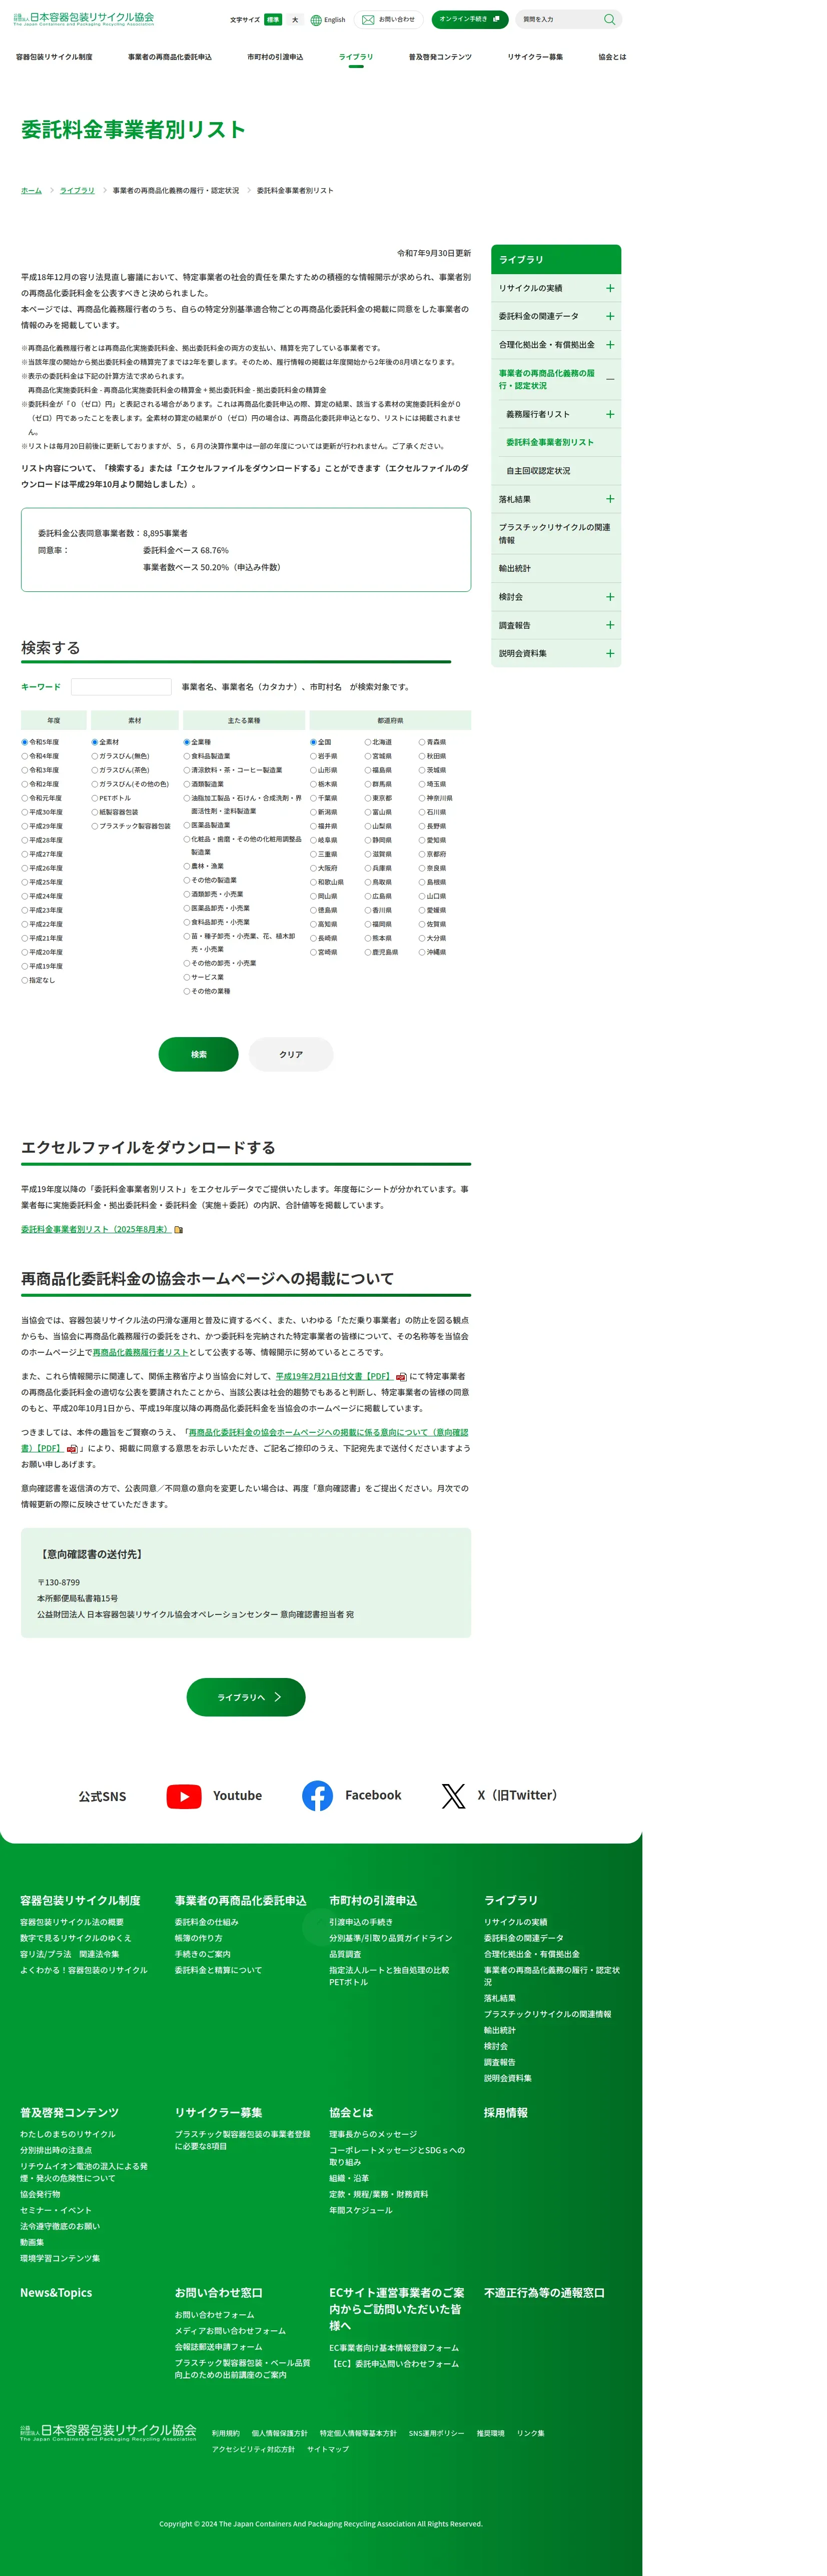
Task: Click ライブラリ breadcrumb link
Action: (x=77, y=190)
